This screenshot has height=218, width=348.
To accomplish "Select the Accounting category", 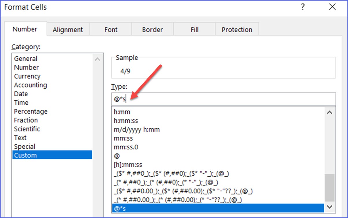I will coord(30,85).
